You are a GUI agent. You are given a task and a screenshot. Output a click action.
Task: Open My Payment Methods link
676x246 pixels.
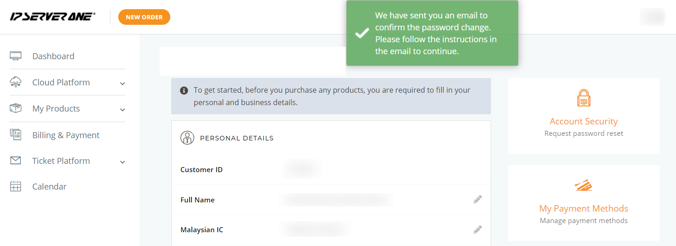click(584, 208)
